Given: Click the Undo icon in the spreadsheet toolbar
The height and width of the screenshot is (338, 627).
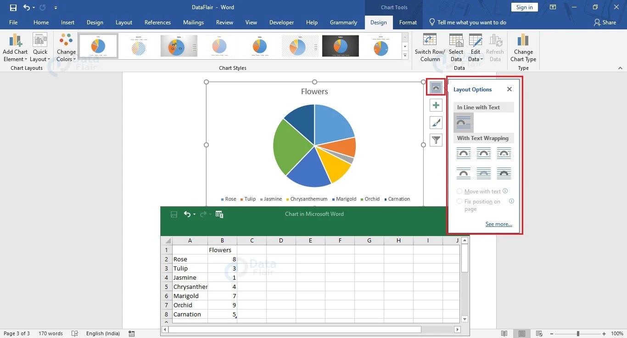Looking at the screenshot, I should click(x=187, y=214).
